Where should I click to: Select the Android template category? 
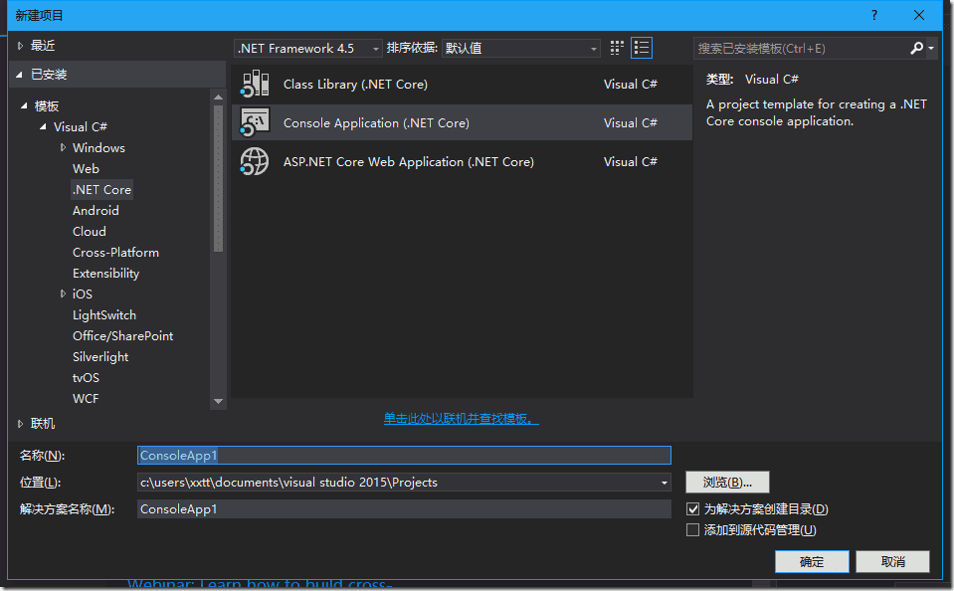(95, 210)
